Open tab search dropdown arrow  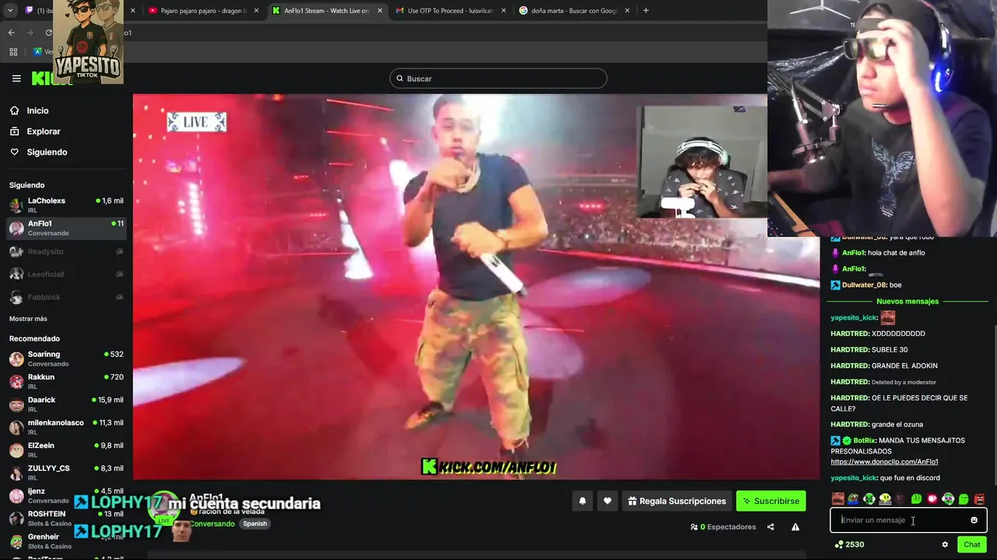click(12, 11)
